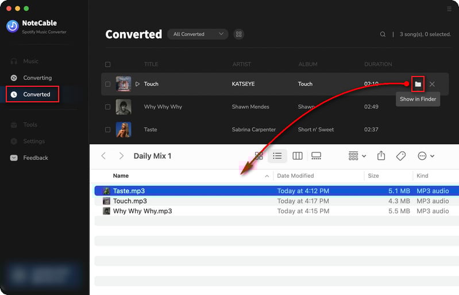Select the Converted tab in the sidebar

coord(33,94)
